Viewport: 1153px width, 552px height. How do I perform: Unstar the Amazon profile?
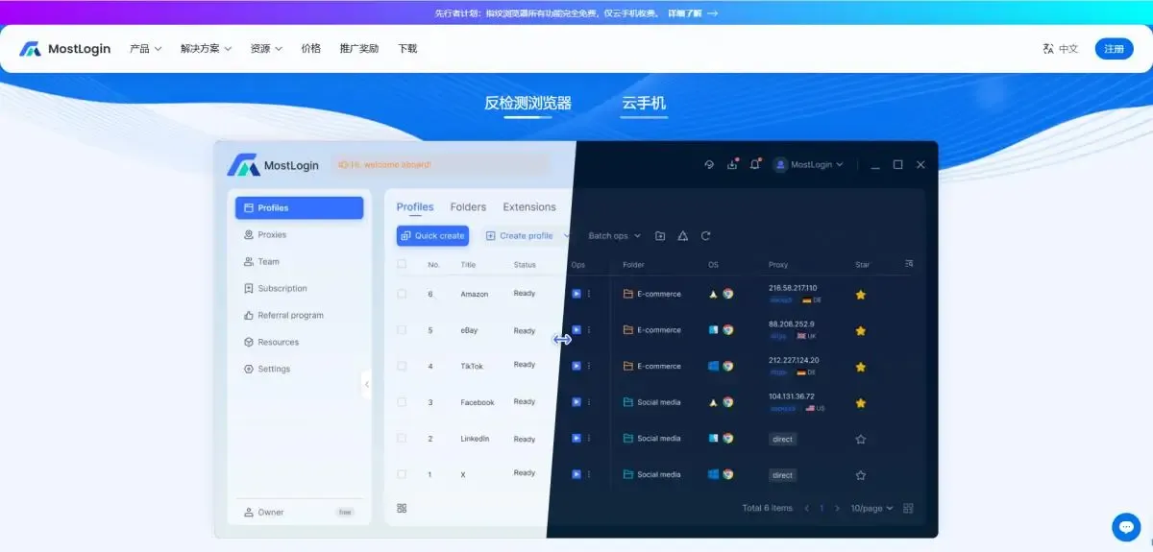[861, 295]
